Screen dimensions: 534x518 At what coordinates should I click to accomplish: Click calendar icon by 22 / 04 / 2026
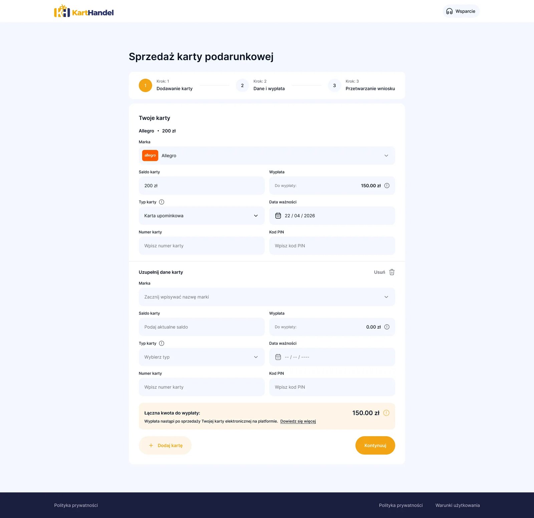click(x=278, y=216)
